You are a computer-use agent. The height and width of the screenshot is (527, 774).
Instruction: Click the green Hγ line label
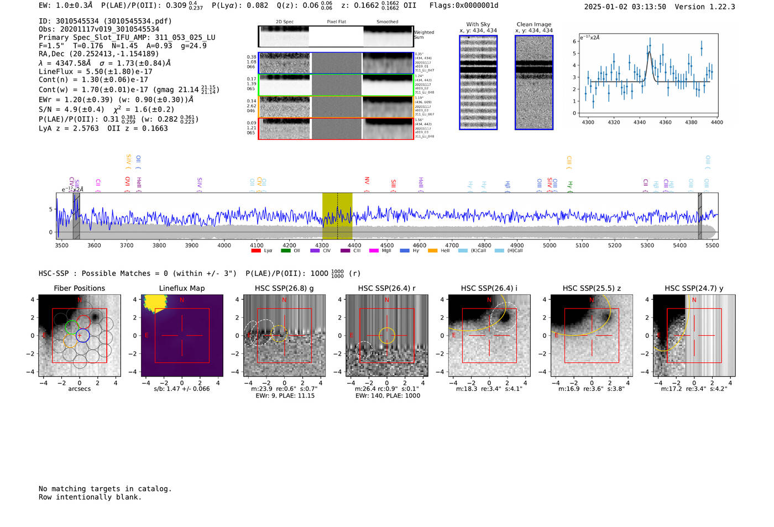coord(569,186)
